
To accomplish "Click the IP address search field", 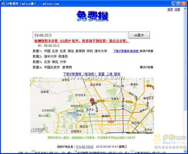I will [80, 35].
